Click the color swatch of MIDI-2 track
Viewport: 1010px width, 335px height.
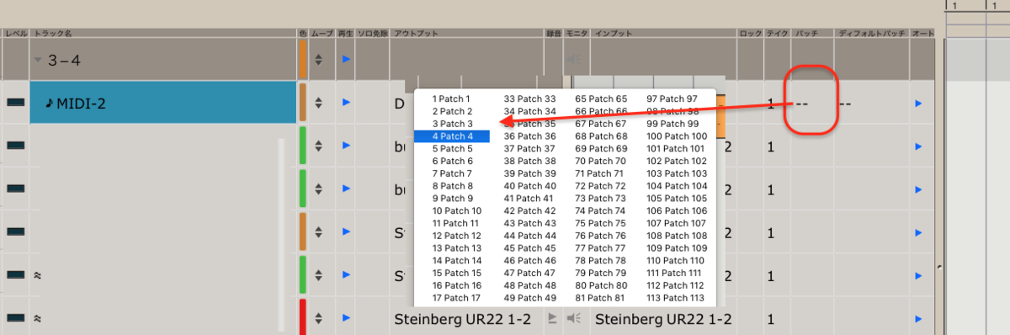tap(303, 103)
